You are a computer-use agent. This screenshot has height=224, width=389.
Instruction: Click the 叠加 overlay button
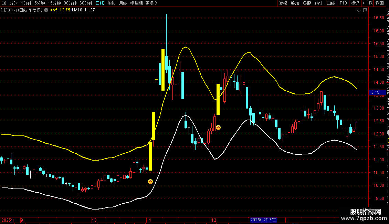click(x=295, y=3)
